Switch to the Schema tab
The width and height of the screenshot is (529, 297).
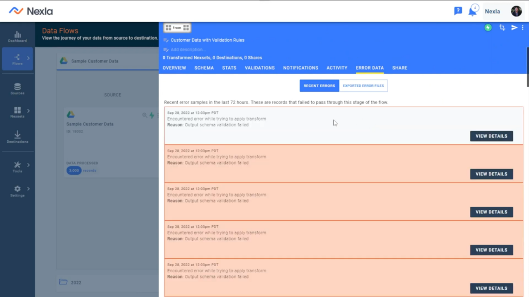pos(204,68)
